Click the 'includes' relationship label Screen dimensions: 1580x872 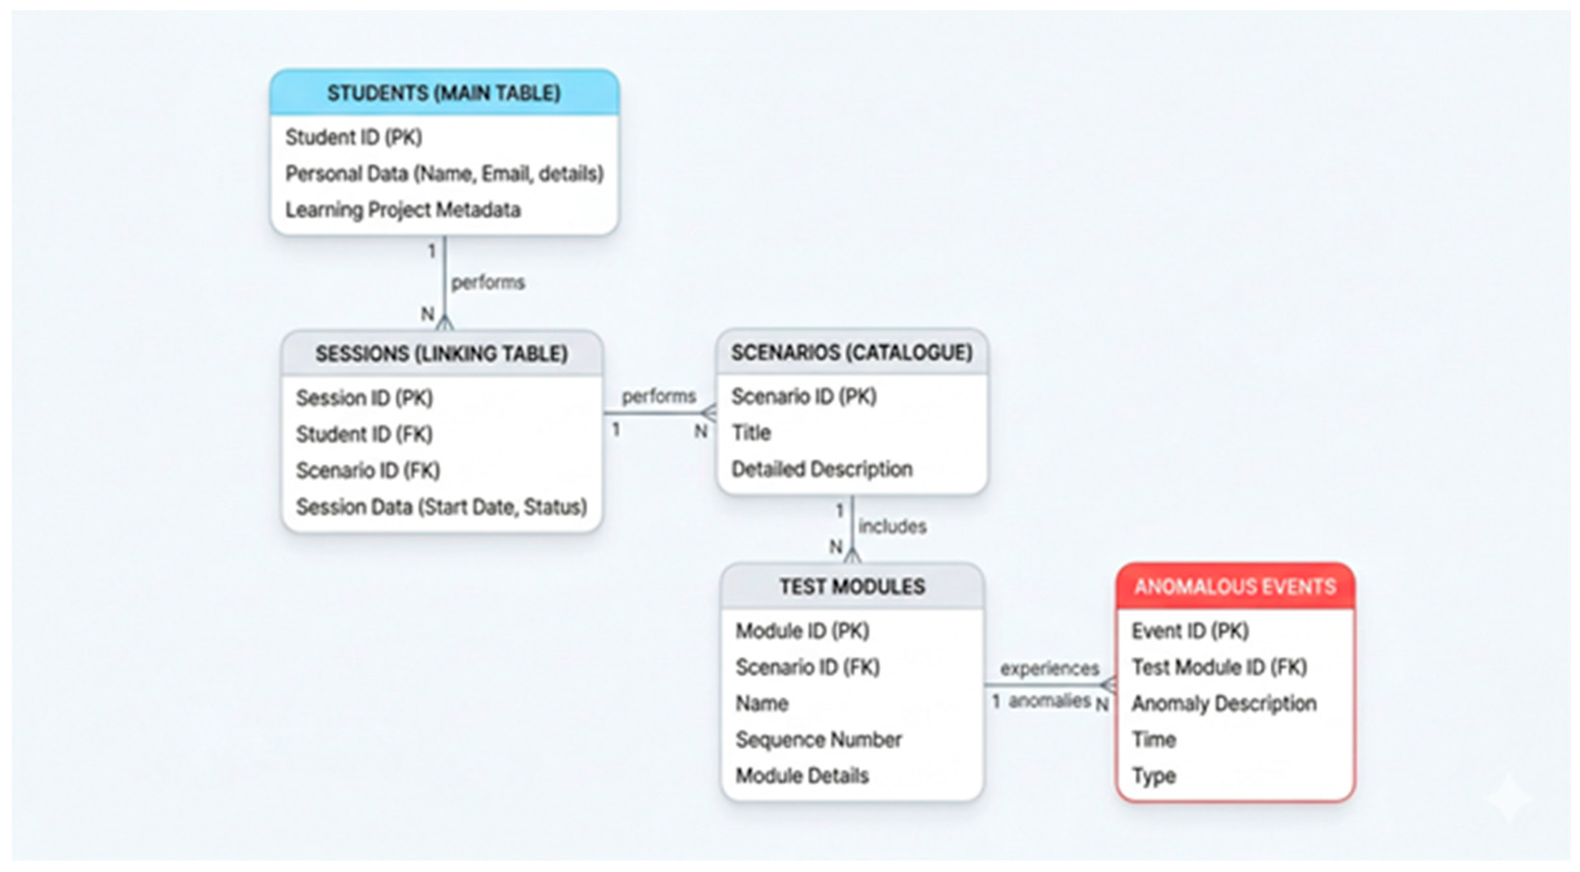click(x=892, y=526)
